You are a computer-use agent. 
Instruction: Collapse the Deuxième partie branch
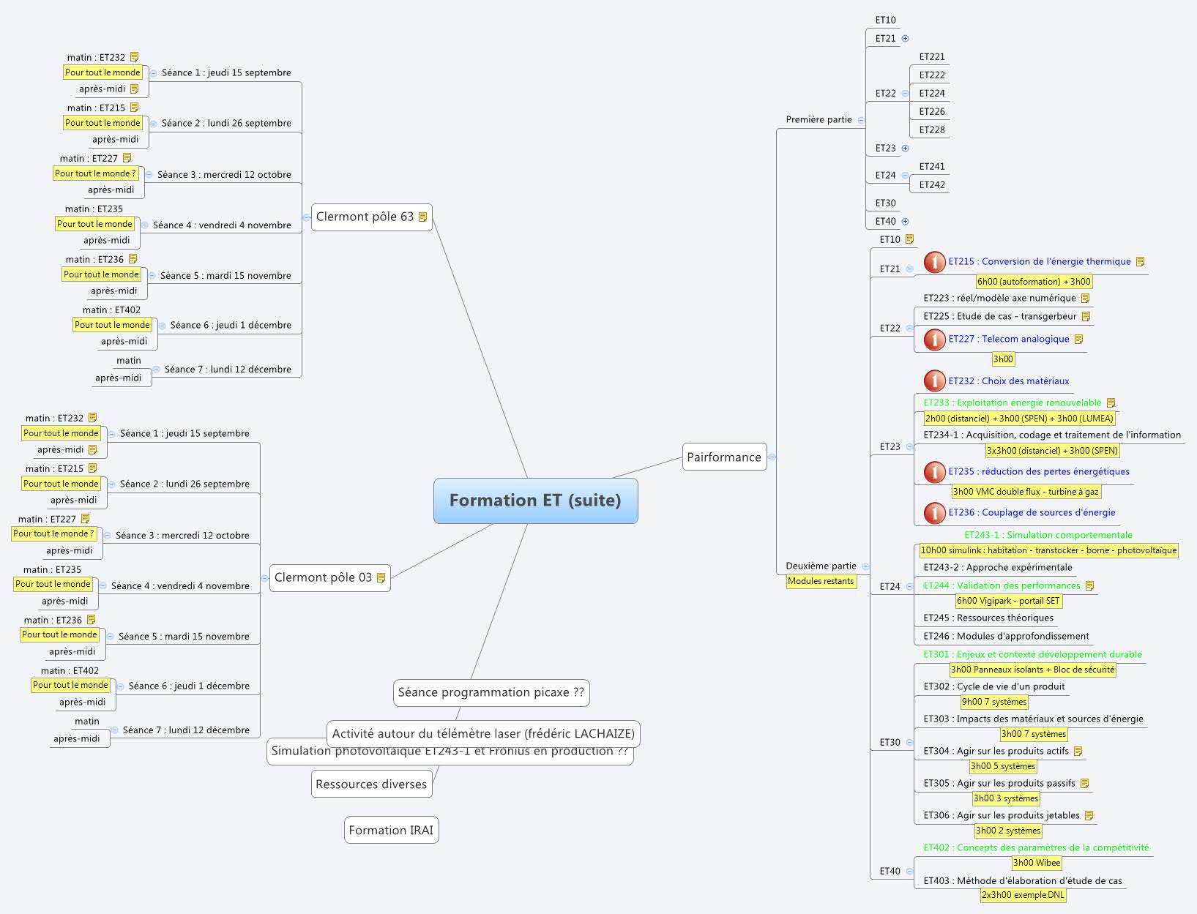pyautogui.click(x=866, y=566)
